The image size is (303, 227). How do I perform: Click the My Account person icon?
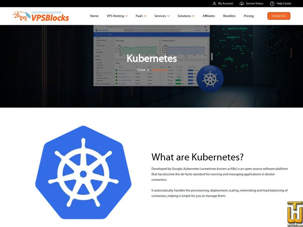pos(214,4)
